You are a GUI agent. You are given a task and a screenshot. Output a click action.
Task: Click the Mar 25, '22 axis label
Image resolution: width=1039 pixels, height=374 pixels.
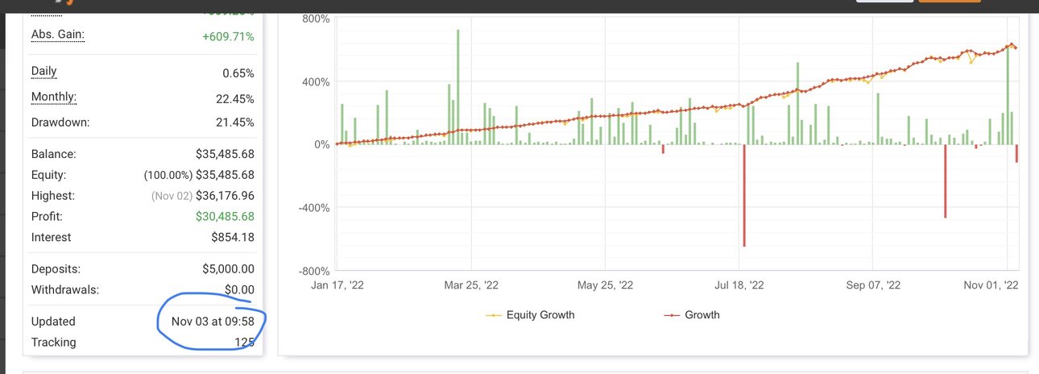click(x=471, y=285)
